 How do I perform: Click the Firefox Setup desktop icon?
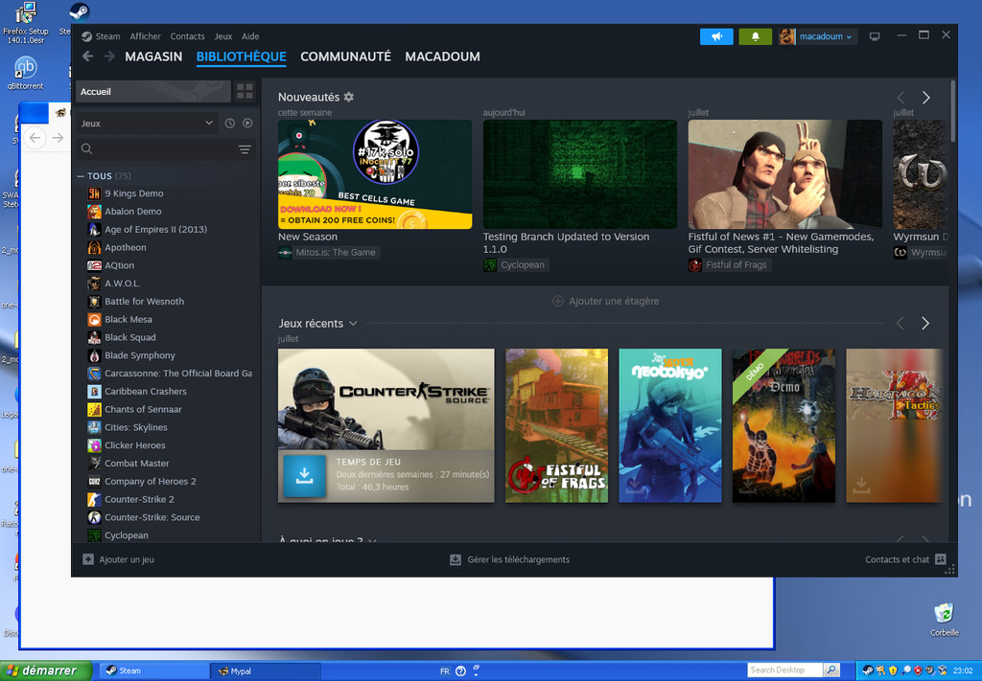pyautogui.click(x=26, y=23)
